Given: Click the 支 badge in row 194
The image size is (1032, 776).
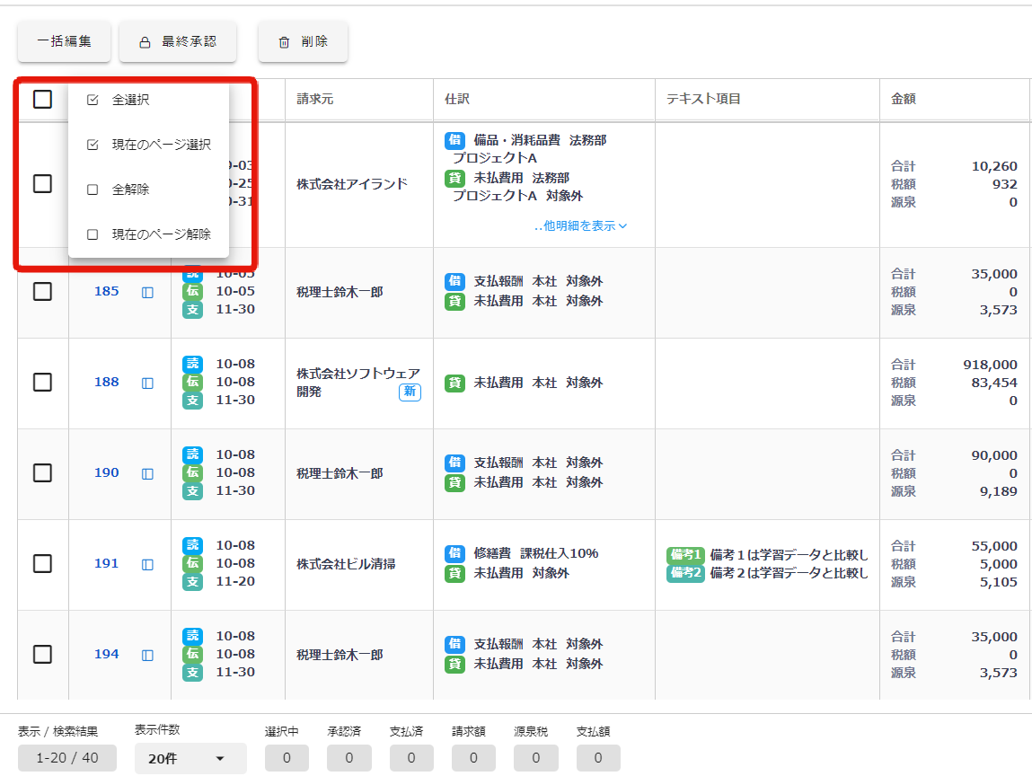Looking at the screenshot, I should pos(192,673).
